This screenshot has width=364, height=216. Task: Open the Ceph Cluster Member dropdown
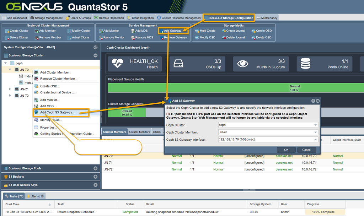pyautogui.click(x=316, y=132)
